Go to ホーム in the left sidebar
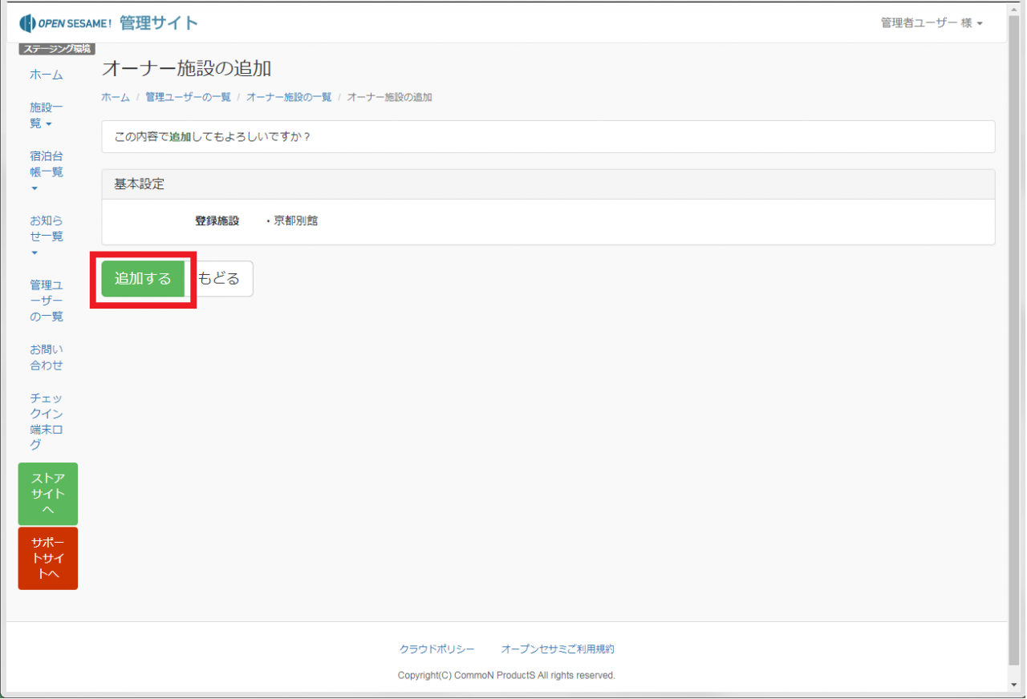Viewport: 1027px width, 699px height. (x=46, y=75)
